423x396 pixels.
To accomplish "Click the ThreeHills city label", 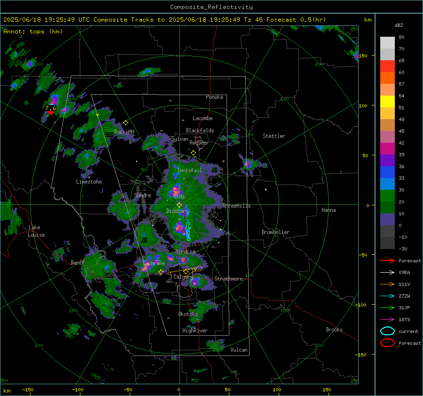I will tap(236, 206).
